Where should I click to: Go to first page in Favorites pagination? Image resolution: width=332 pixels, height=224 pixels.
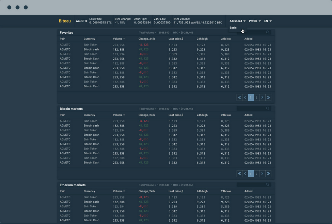click(239, 98)
